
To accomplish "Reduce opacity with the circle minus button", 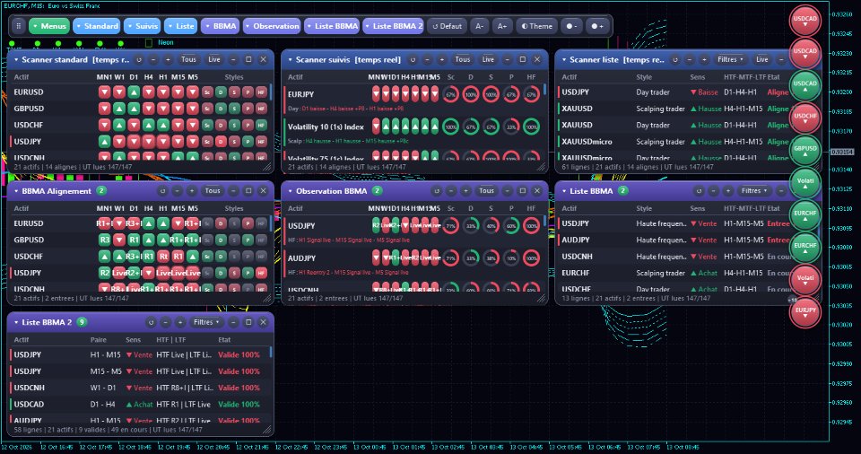I will 571,26.
